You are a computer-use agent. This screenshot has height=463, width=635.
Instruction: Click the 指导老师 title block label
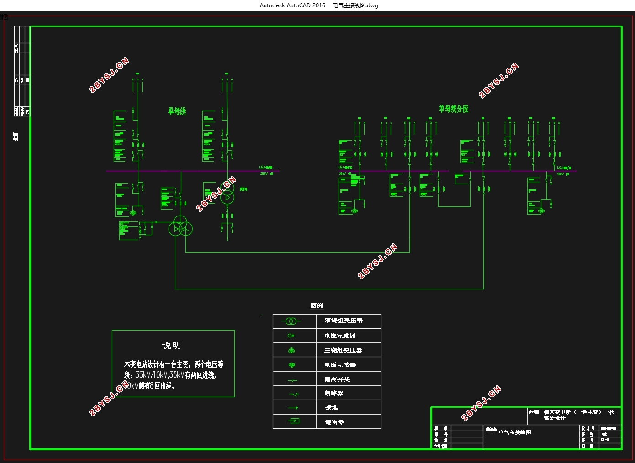[x=441, y=446]
